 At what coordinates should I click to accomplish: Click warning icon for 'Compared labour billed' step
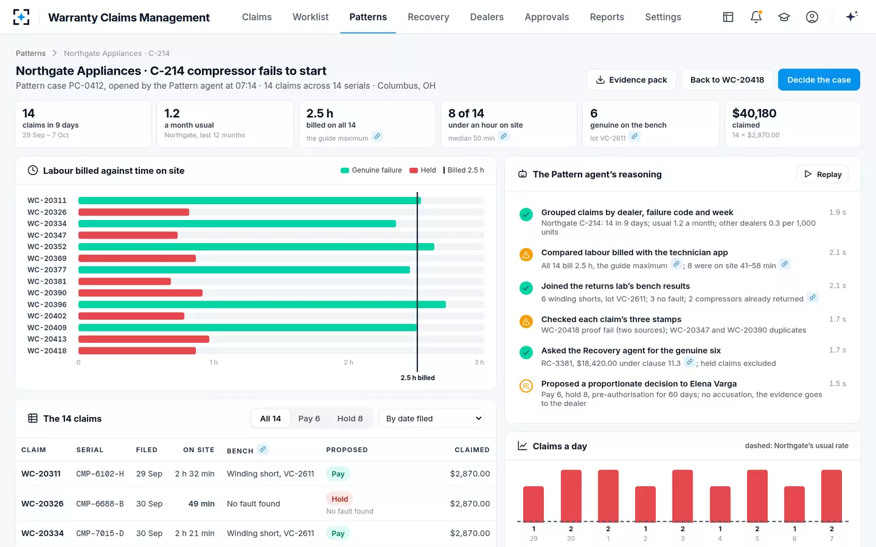tap(526, 255)
